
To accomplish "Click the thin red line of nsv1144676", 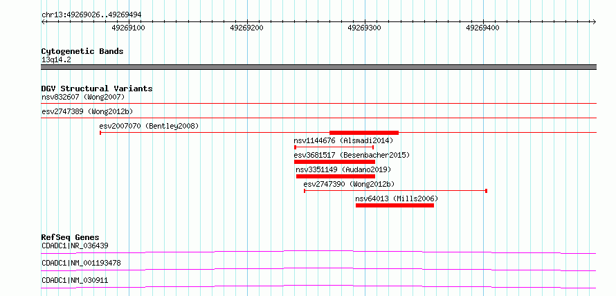I will point(334,147).
